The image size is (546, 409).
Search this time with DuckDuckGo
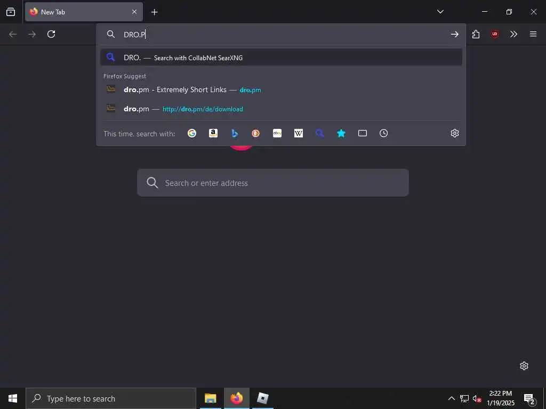[256, 133]
